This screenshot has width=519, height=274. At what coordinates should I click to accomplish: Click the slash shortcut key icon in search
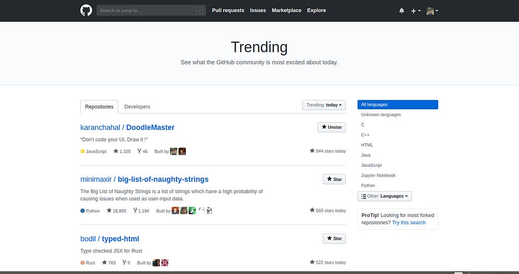(200, 10)
